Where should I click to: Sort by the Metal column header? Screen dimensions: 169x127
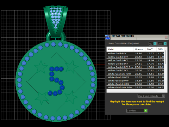click(120, 49)
